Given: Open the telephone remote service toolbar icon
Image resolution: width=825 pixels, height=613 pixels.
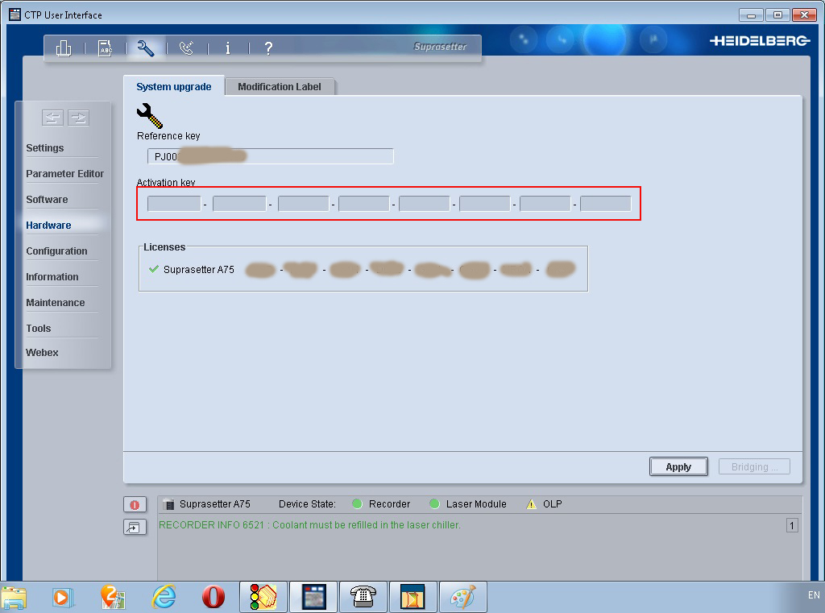Looking at the screenshot, I should coord(187,48).
